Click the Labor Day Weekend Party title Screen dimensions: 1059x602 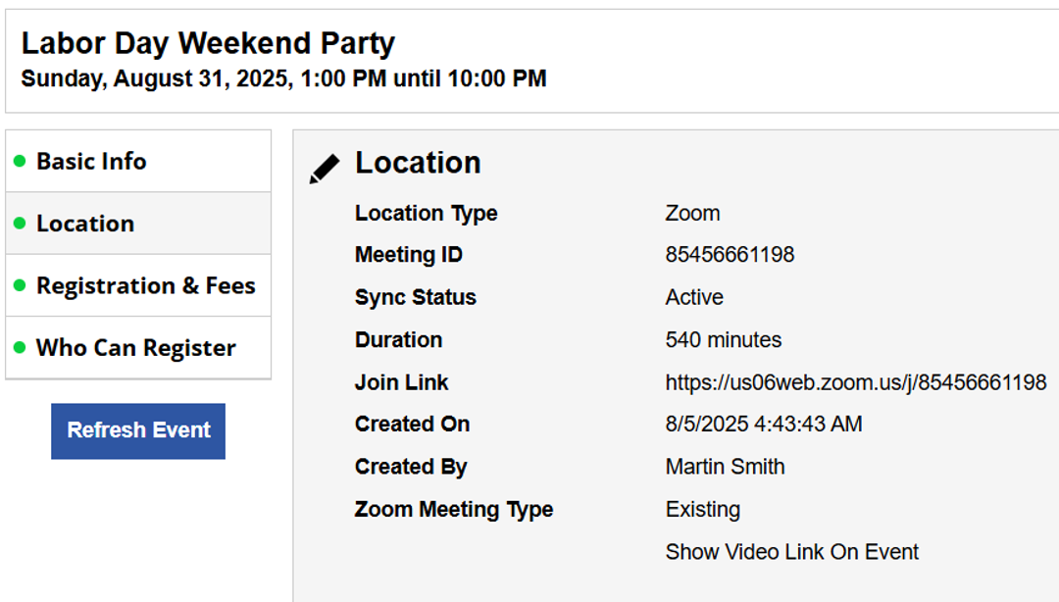point(208,43)
